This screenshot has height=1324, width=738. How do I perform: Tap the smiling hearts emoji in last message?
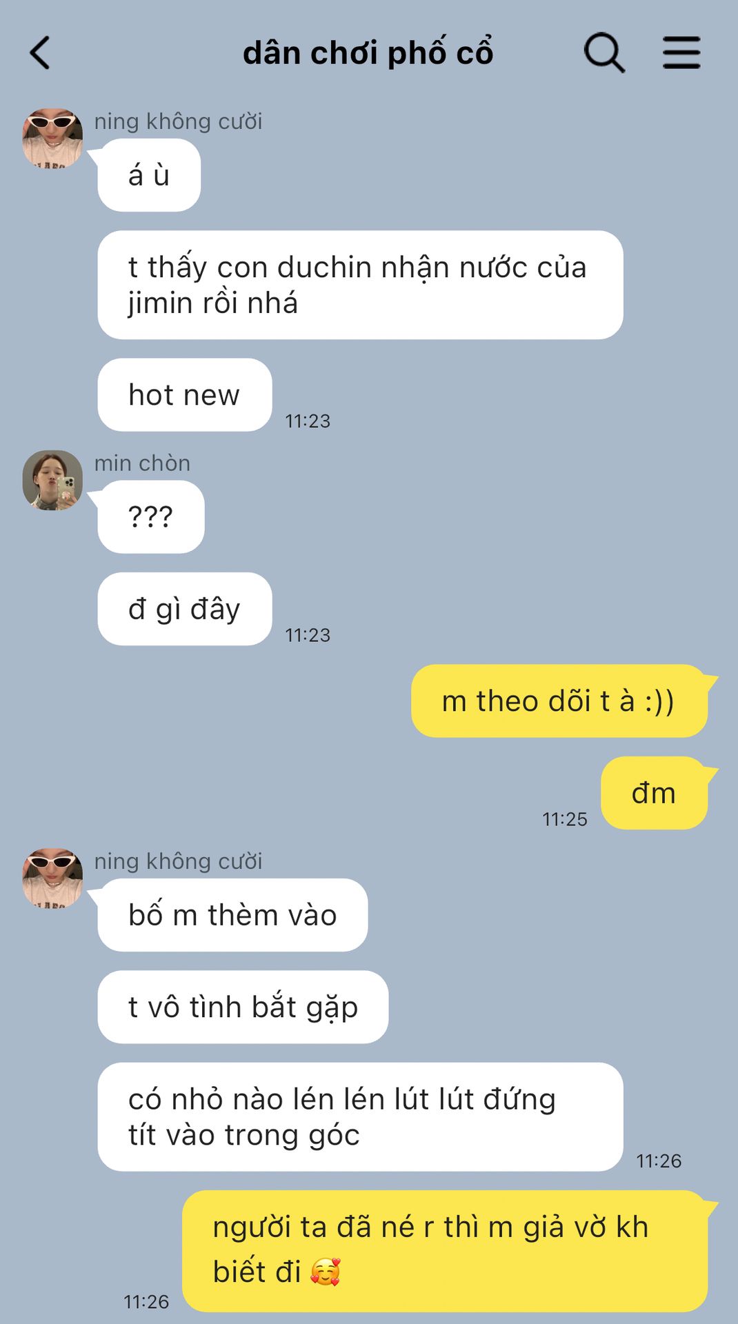coord(325,1272)
